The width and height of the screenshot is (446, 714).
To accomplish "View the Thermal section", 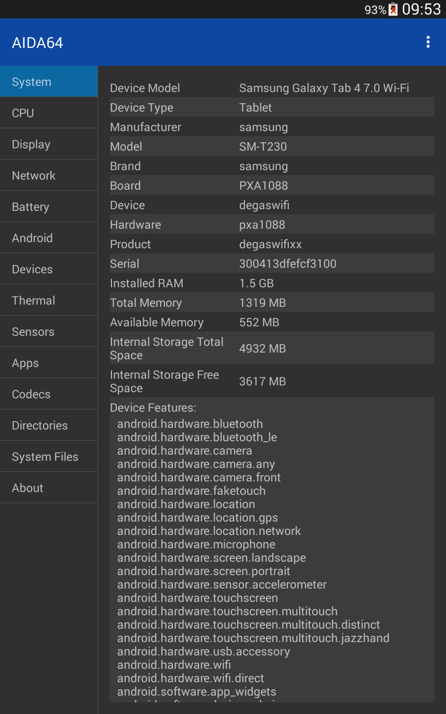I will [x=49, y=301].
